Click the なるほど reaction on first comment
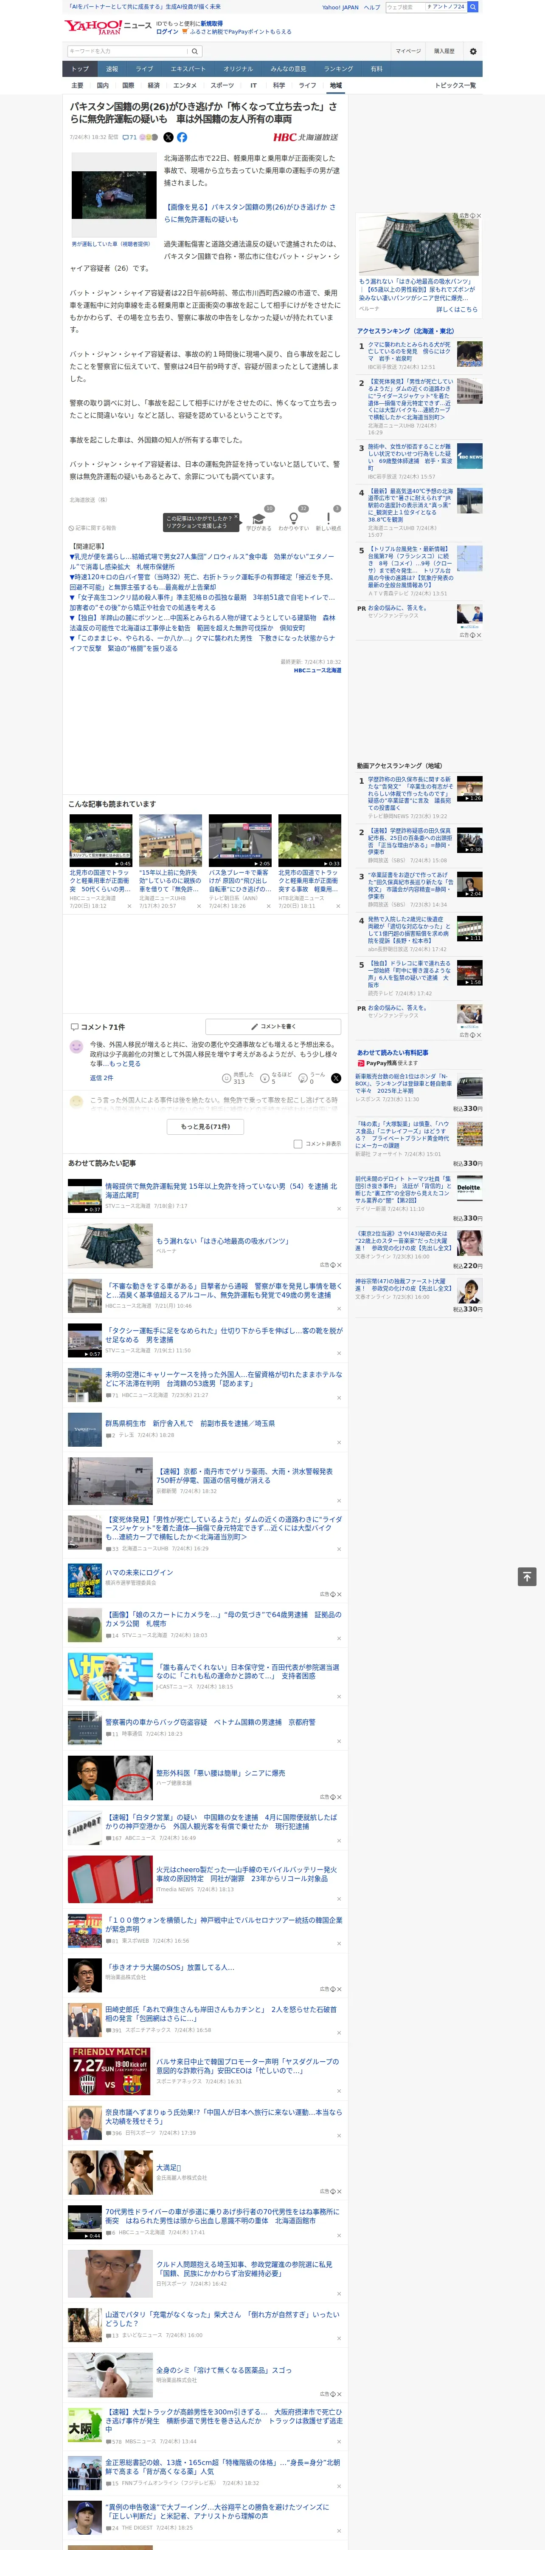 point(265,1078)
